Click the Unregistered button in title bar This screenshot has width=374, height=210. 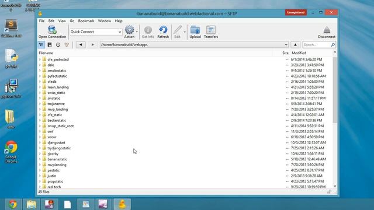296,12
